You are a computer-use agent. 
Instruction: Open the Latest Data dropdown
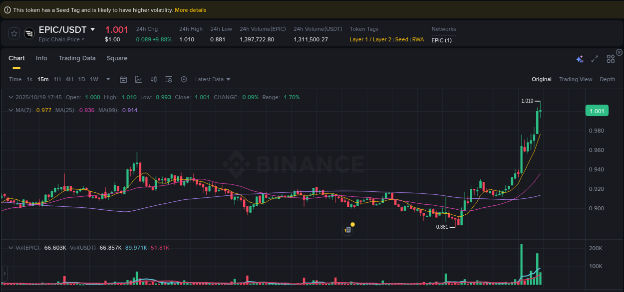pos(213,79)
